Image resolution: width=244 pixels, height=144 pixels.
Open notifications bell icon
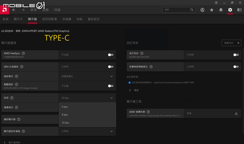(x=221, y=10)
